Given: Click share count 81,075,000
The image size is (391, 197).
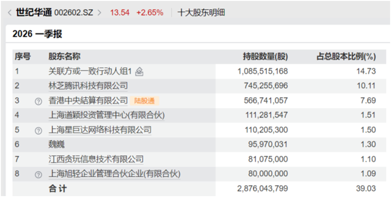Looking at the screenshot, I should pyautogui.click(x=268, y=159).
